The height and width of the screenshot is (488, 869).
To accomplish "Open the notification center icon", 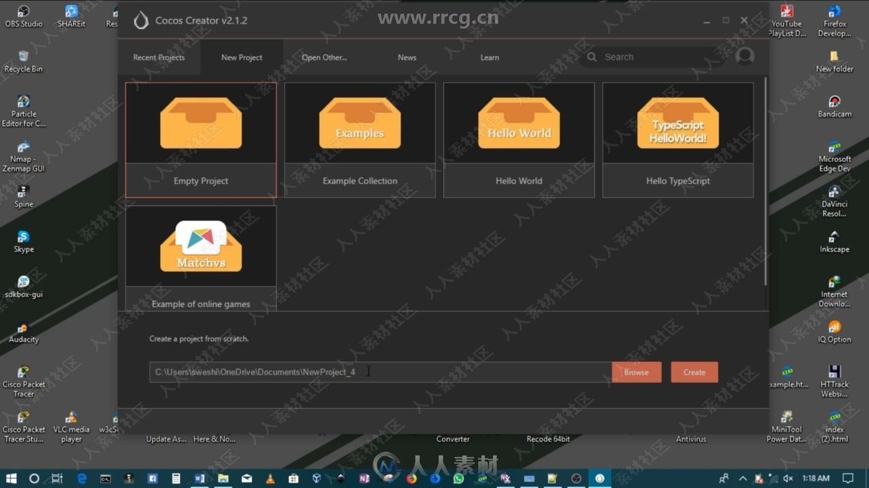I will (848, 478).
